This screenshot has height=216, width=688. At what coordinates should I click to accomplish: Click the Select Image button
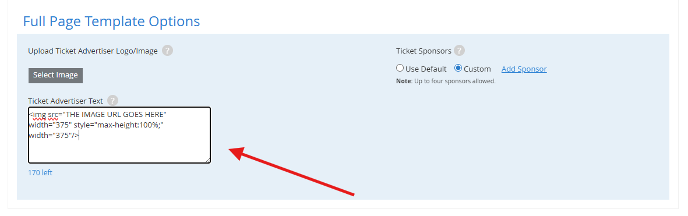(55, 75)
